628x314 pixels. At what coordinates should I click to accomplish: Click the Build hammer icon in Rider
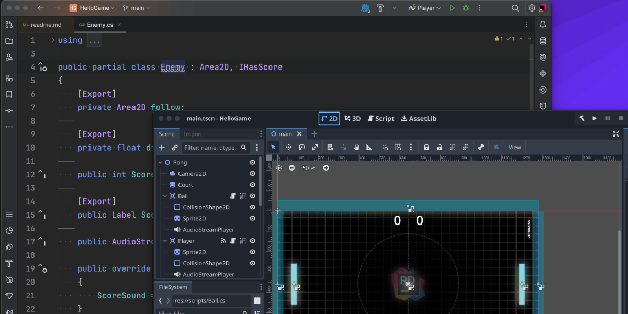[x=380, y=8]
